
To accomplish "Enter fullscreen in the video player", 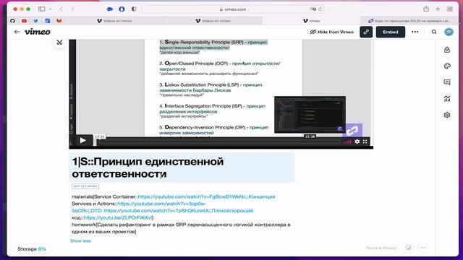I will (x=365, y=142).
